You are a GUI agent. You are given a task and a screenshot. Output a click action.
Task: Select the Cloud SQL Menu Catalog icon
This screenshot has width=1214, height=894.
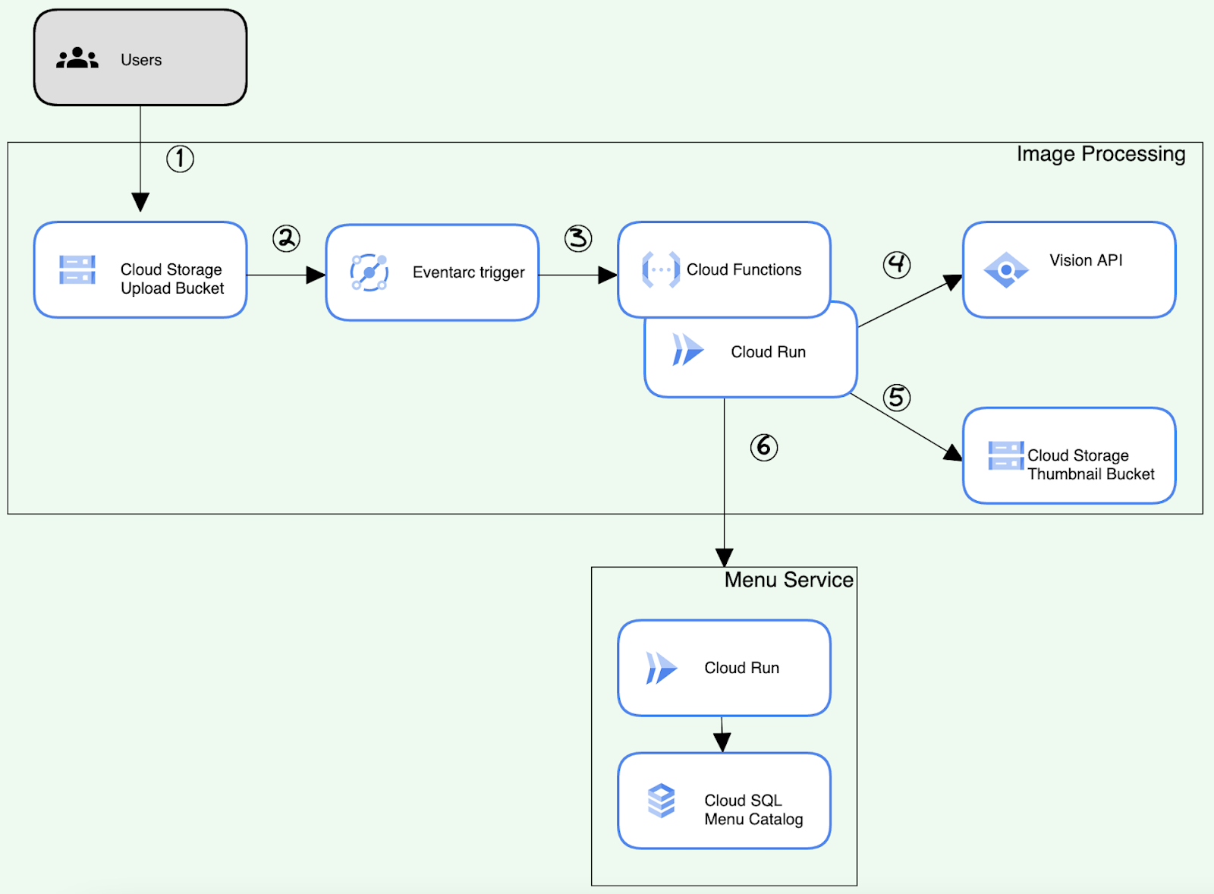(x=659, y=801)
